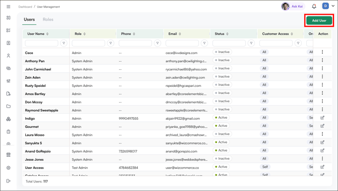Image resolution: width=338 pixels, height=191 pixels.
Task: Open actions menu for Jesse Jones
Action: pos(322,159)
